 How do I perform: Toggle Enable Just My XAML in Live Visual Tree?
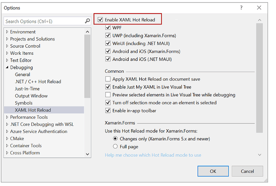(108, 87)
